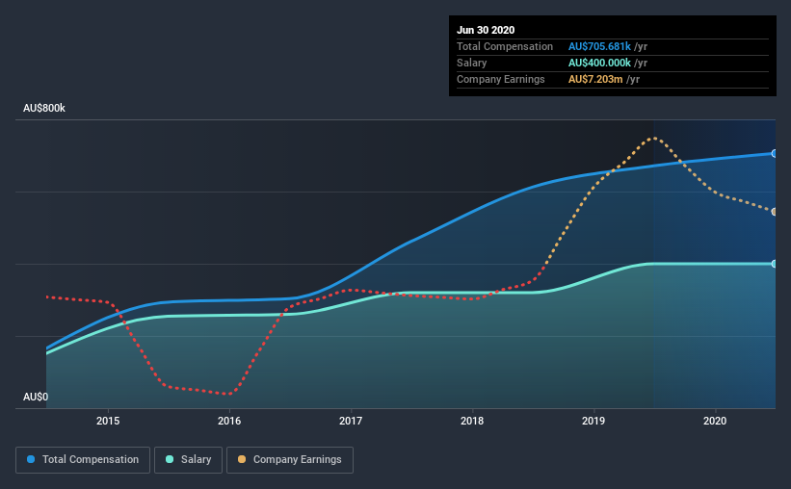Toggle the Total Compensation legend button
Screen dimensions: 791x489
click(83, 460)
